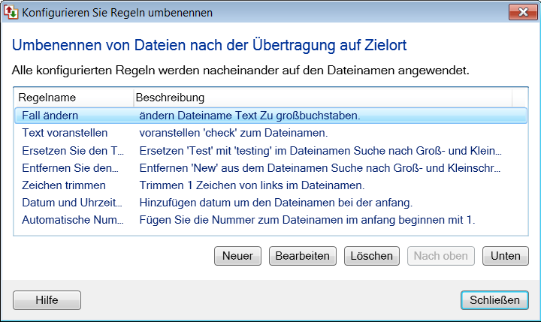This screenshot has width=541, height=322.
Task: Select the 'Datum und Uhrzeit' rule
Action: click(72, 202)
